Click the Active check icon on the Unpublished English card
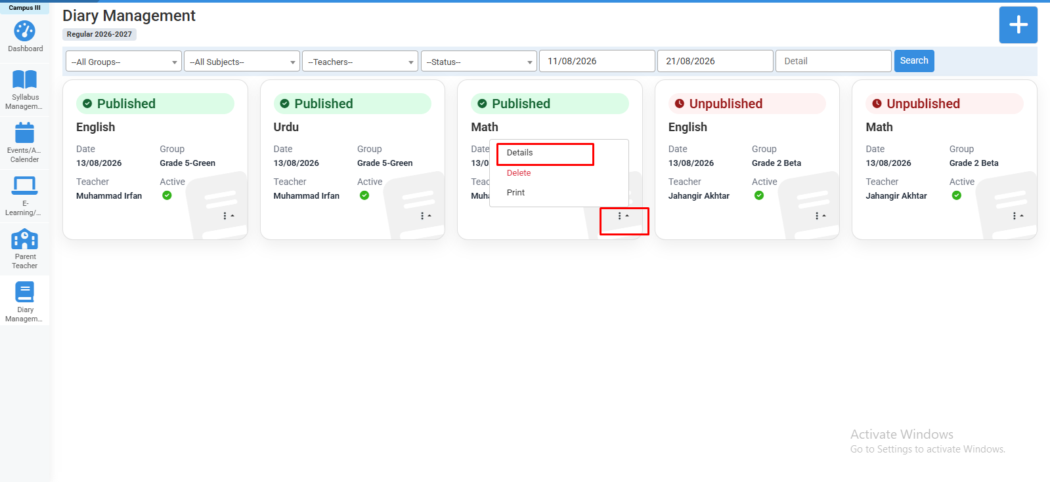The width and height of the screenshot is (1050, 482). (x=759, y=195)
